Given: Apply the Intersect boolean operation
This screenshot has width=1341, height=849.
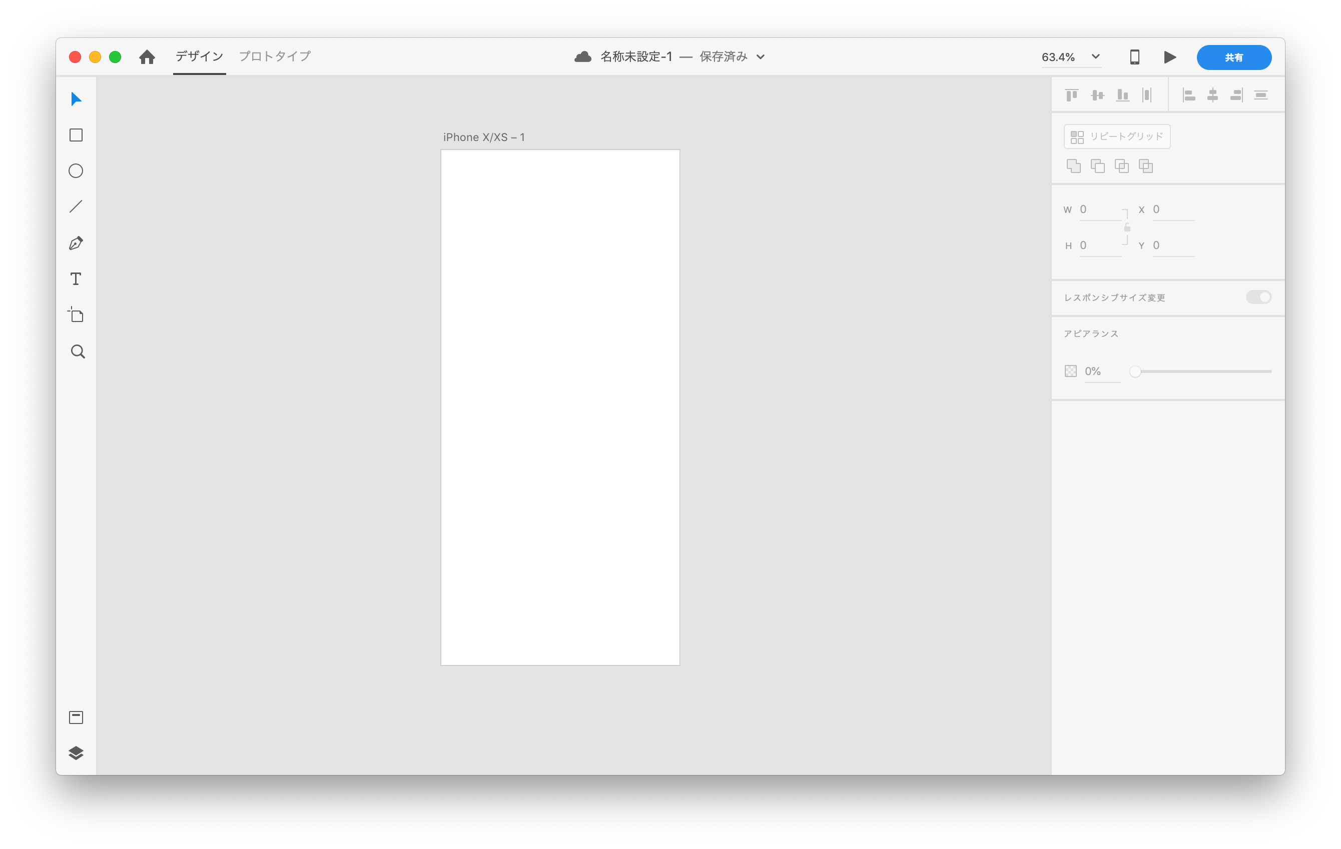Looking at the screenshot, I should coord(1121,166).
